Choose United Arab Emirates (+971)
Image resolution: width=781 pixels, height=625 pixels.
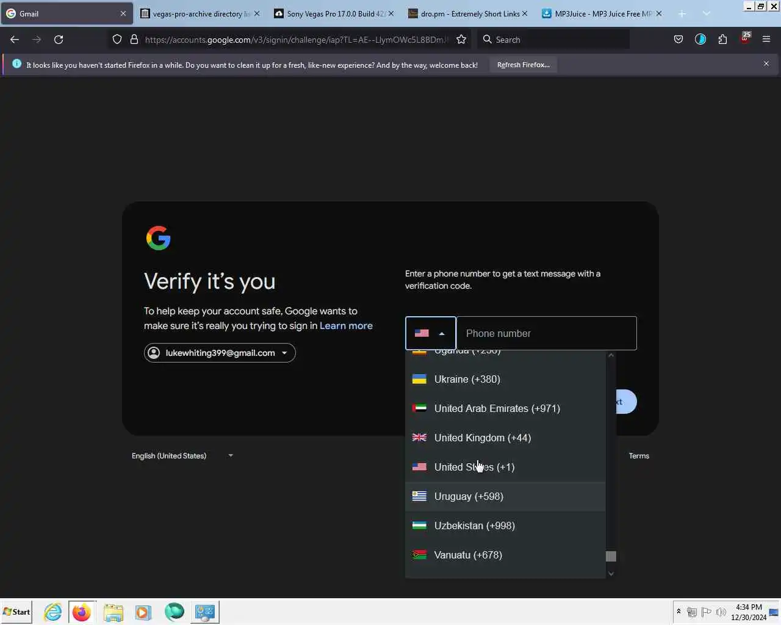(x=505, y=408)
